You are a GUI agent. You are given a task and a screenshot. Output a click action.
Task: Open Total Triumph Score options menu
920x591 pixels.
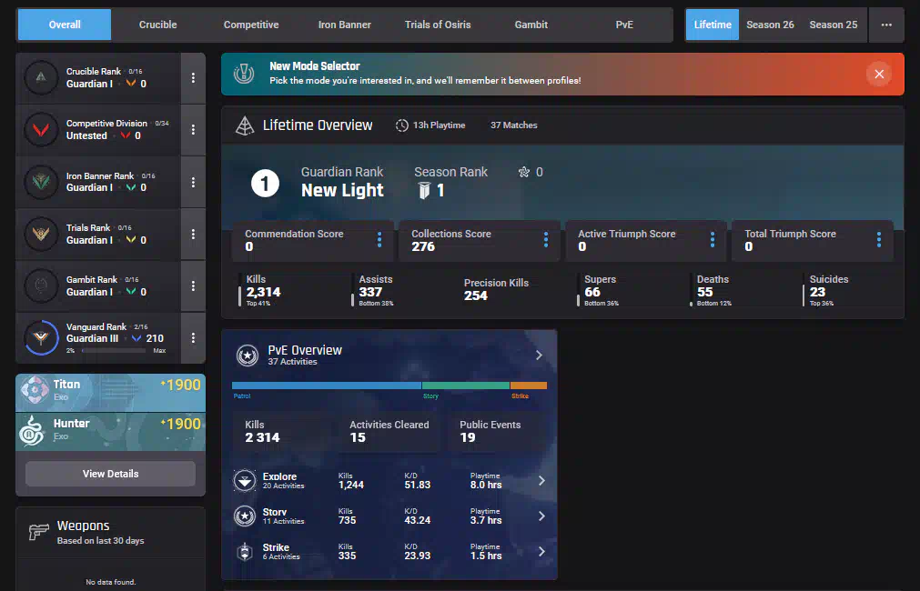879,240
